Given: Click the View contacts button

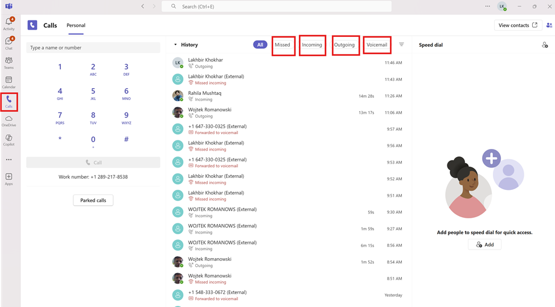Looking at the screenshot, I should [x=517, y=26].
